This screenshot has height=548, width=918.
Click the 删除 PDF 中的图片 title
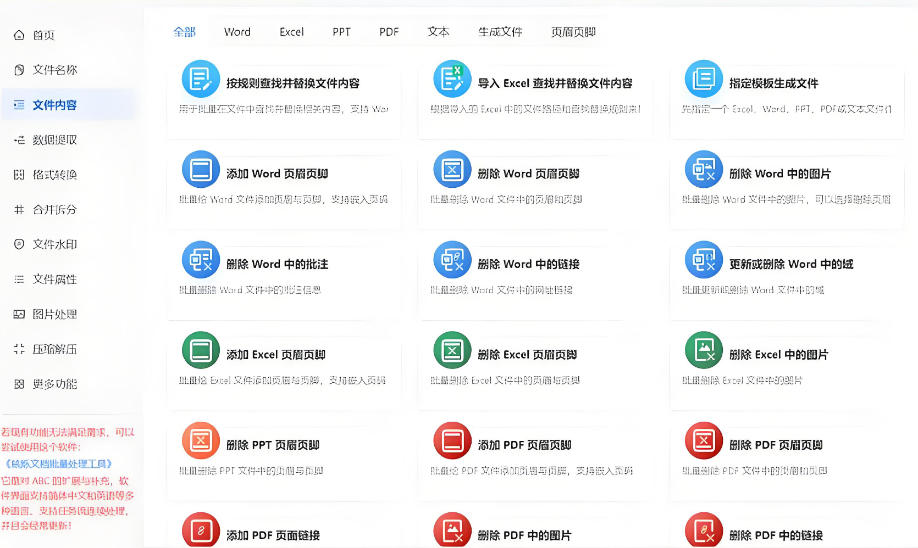click(x=525, y=535)
